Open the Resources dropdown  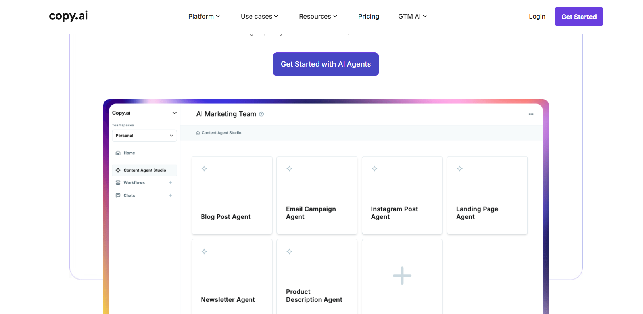pos(318,16)
